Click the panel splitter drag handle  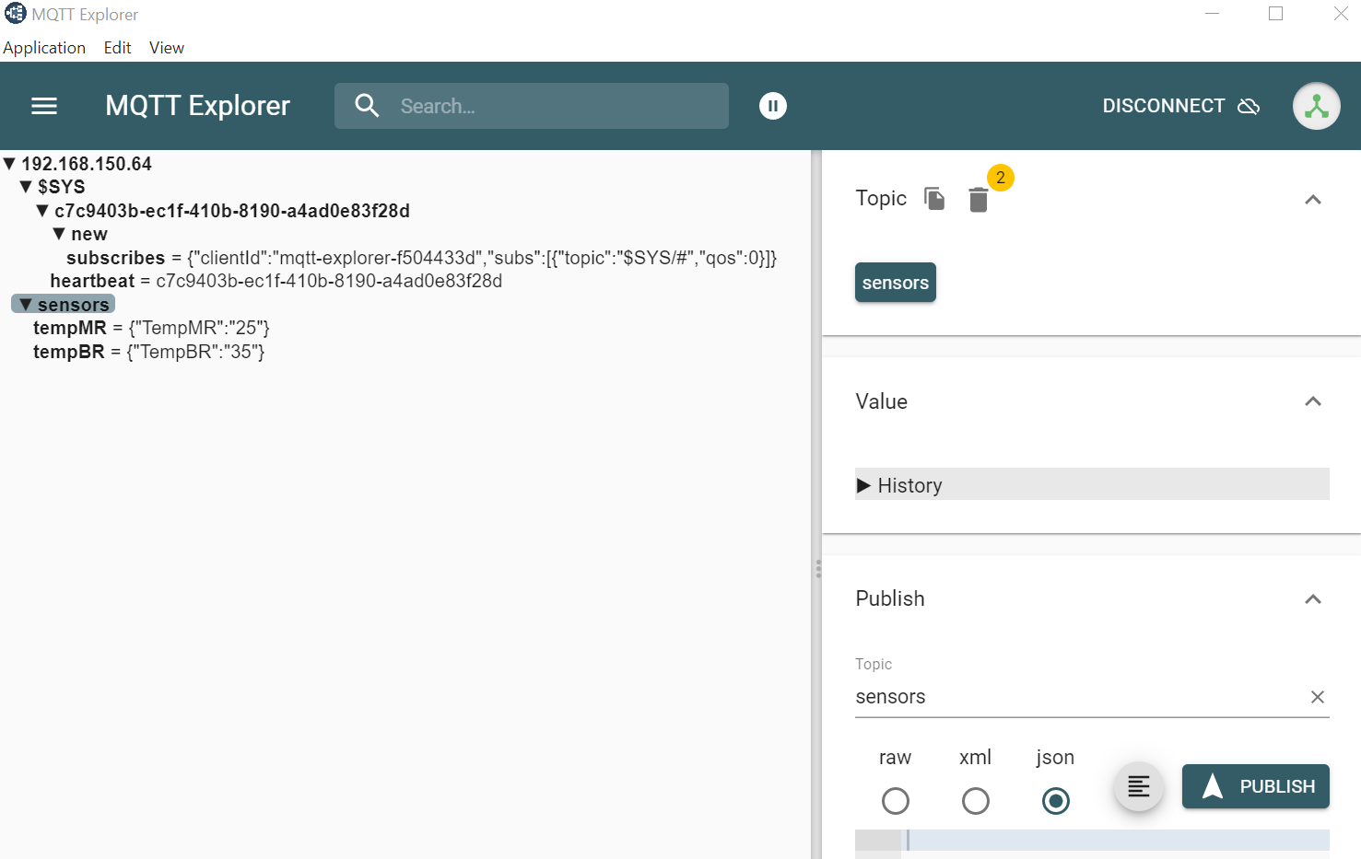tap(817, 569)
